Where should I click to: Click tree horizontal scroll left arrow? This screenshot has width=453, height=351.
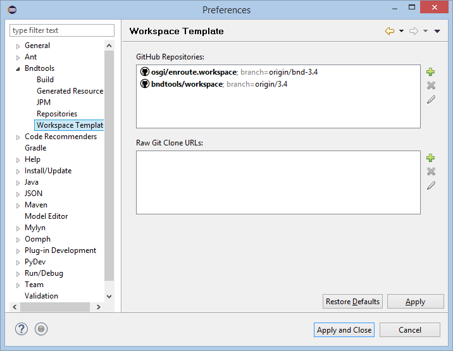click(x=15, y=307)
